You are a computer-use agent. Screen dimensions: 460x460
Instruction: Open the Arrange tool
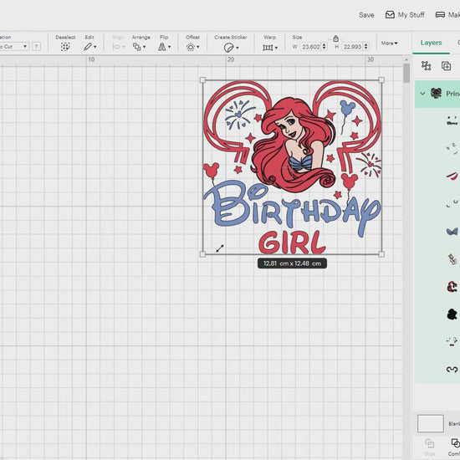[137, 47]
